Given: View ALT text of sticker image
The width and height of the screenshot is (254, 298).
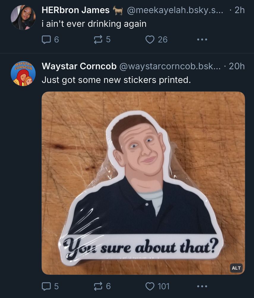Looking at the screenshot, I should pyautogui.click(x=236, y=268).
